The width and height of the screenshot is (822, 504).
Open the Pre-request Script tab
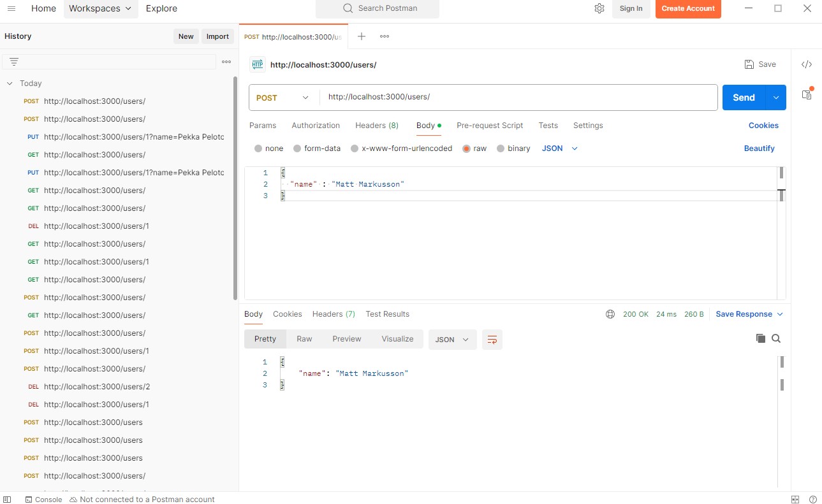[489, 126]
